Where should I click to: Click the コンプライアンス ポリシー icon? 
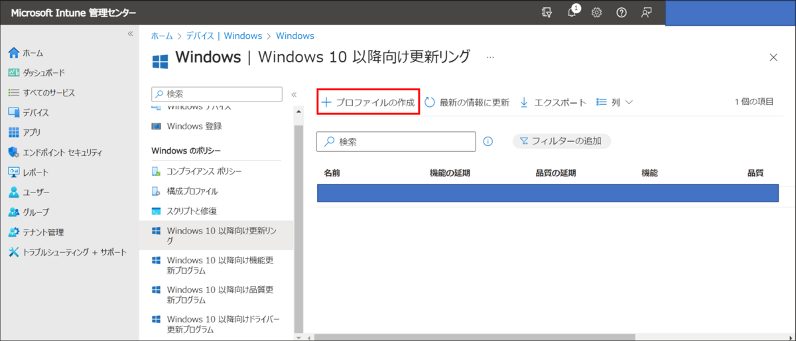point(156,172)
